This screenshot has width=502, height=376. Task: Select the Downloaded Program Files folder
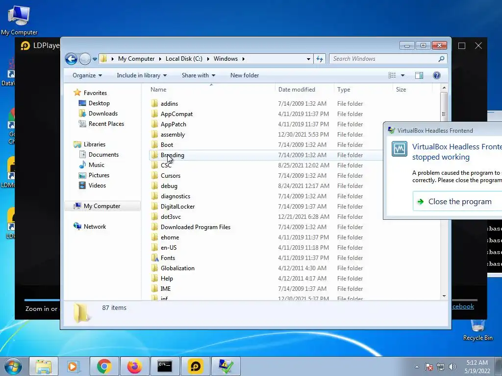pos(196,227)
